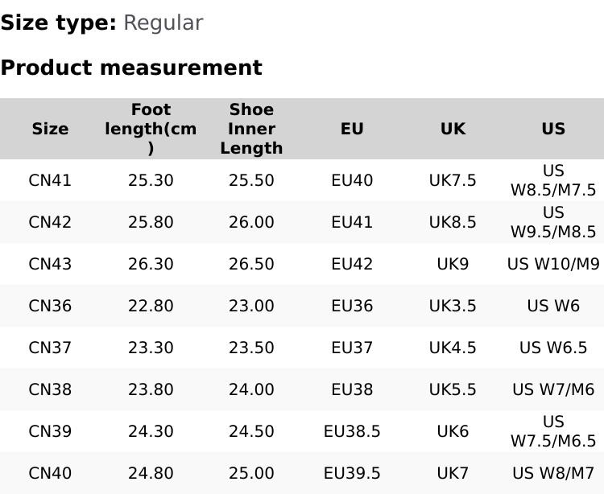Click the Product measurement heading
Image resolution: width=604 pixels, height=494 pixels.
click(131, 68)
